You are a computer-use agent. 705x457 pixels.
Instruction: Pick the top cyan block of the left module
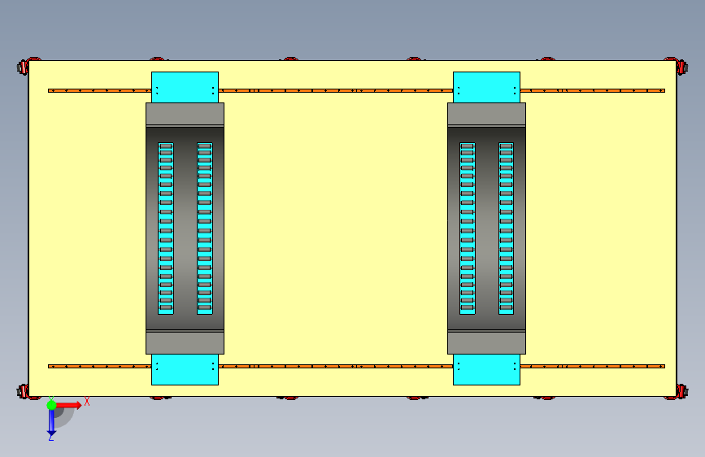[x=185, y=87]
